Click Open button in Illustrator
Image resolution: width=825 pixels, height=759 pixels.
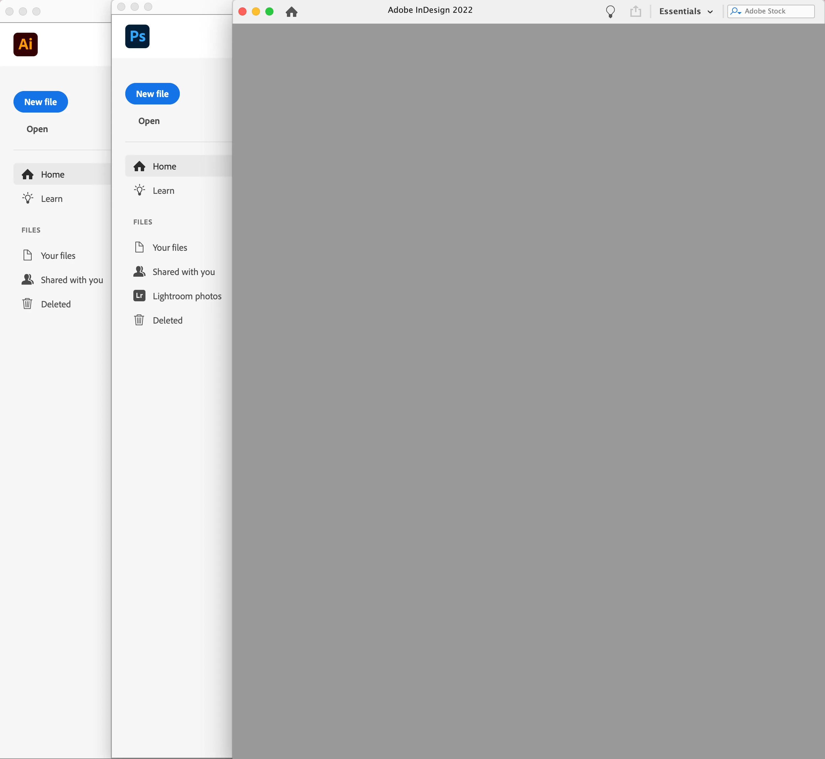37,129
